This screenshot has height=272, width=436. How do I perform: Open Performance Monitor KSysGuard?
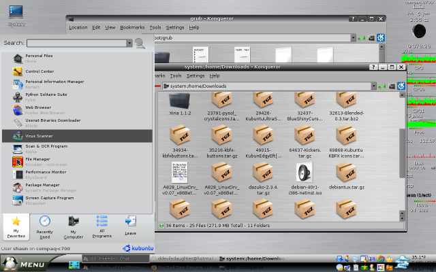(77, 175)
